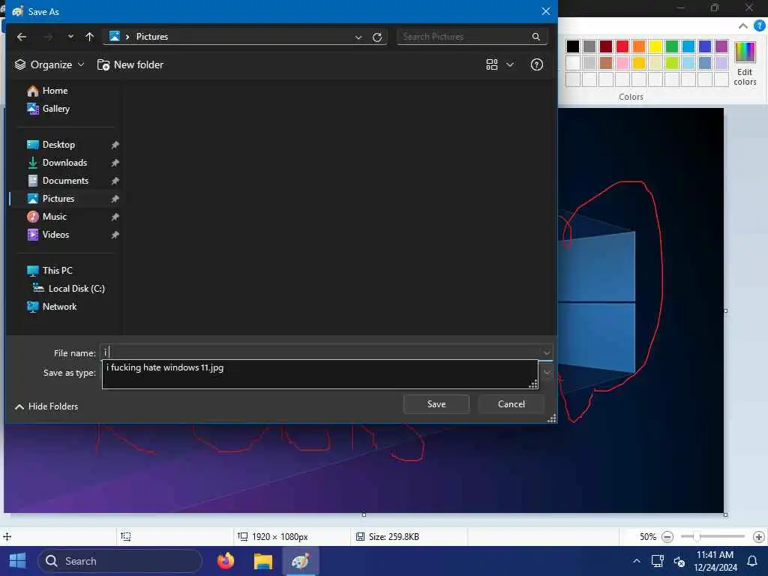
Task: Click the up-one-level arrow in Save As
Action: click(x=89, y=37)
